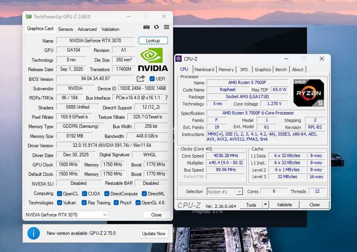Click the CPU-Z title bar app icon
The width and height of the screenshot is (357, 252).
[179, 59]
